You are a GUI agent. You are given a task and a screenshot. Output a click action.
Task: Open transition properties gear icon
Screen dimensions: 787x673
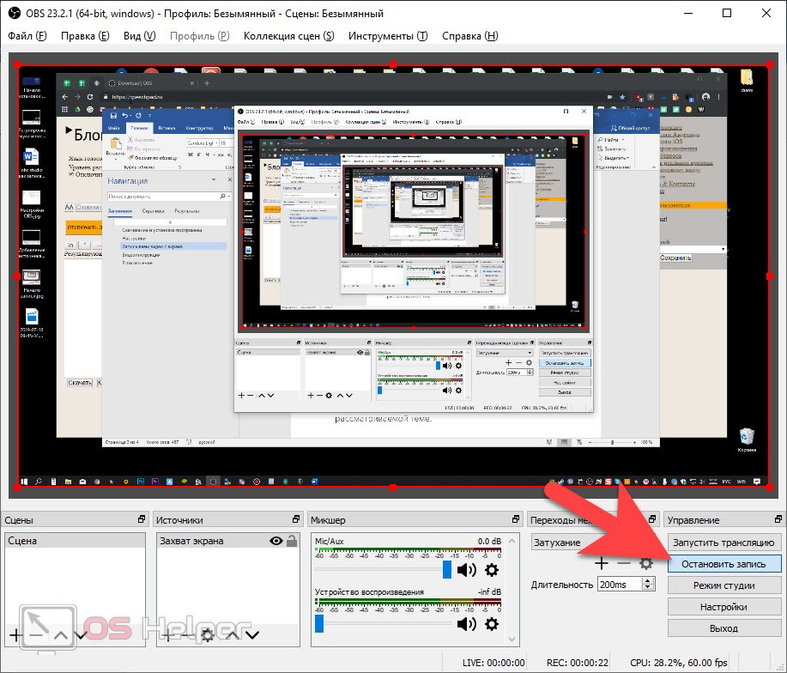coord(646,564)
